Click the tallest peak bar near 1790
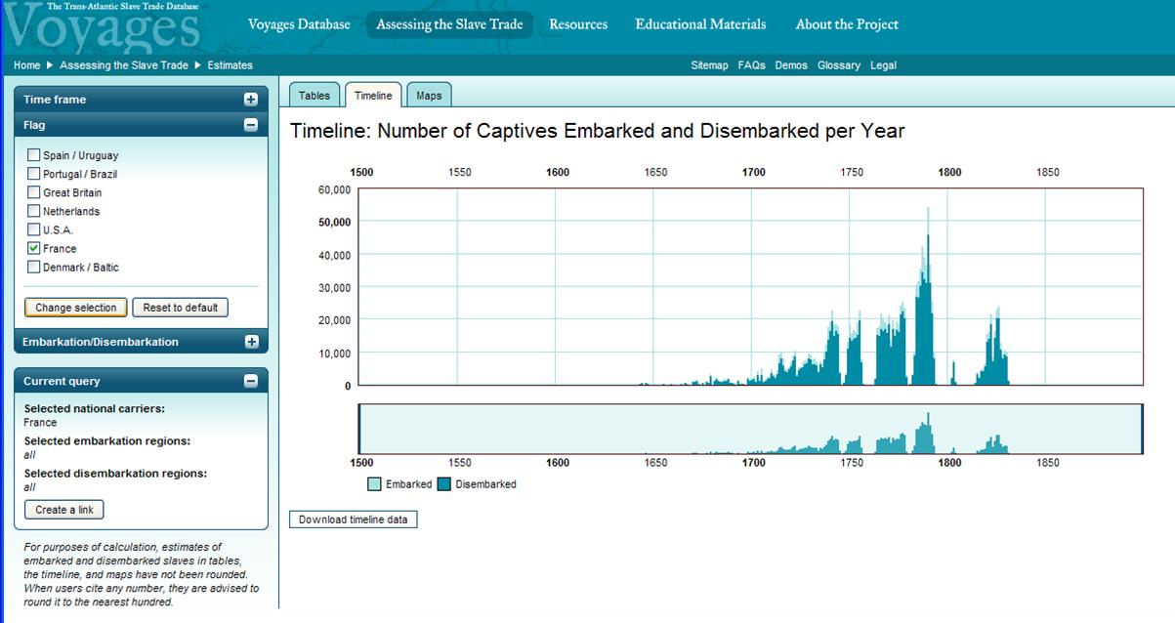This screenshot has width=1175, height=623. tap(928, 297)
